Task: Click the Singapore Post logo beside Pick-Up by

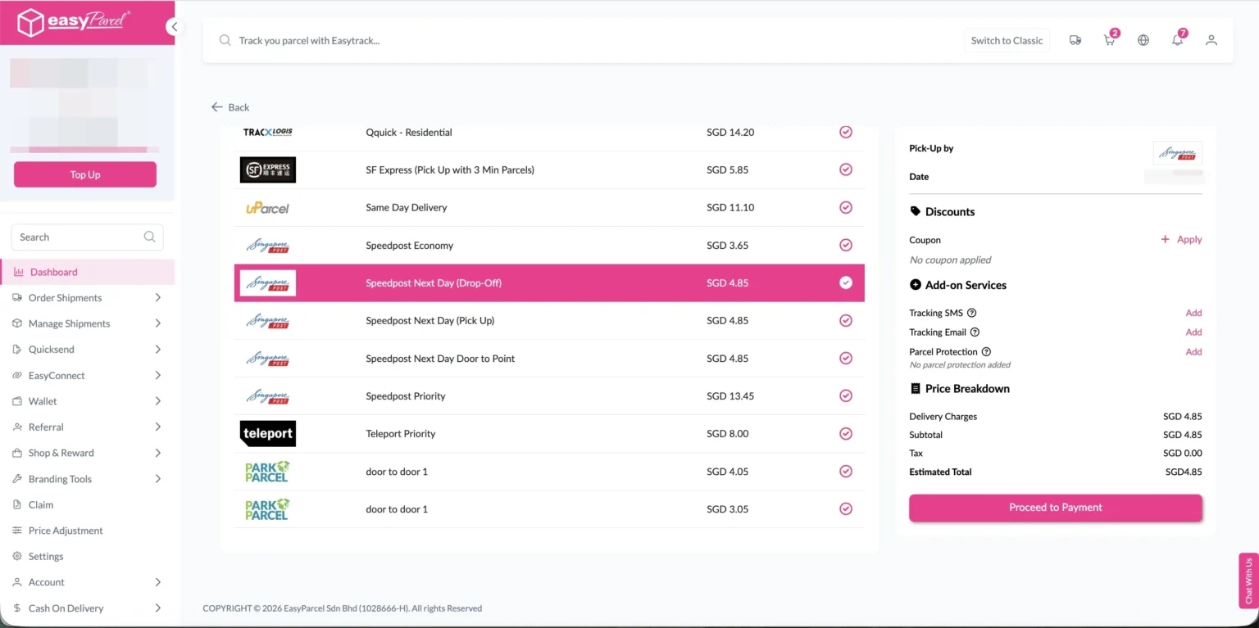Action: [1177, 153]
